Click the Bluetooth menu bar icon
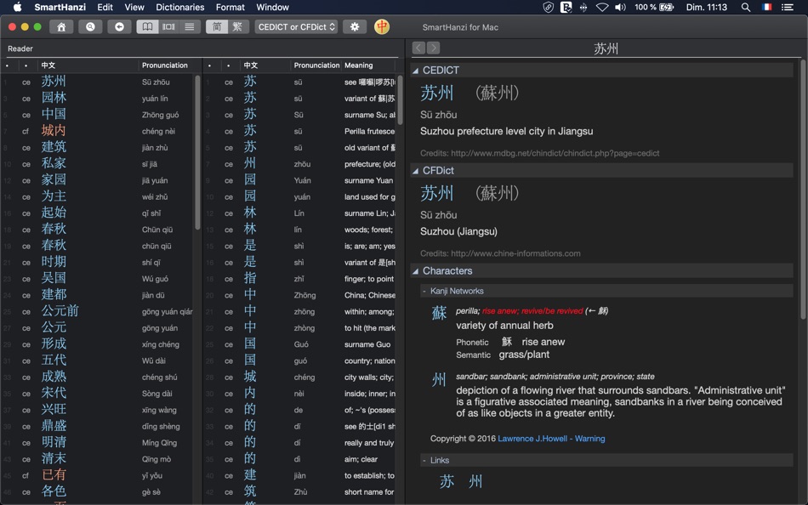The width and height of the screenshot is (808, 505). tap(583, 7)
